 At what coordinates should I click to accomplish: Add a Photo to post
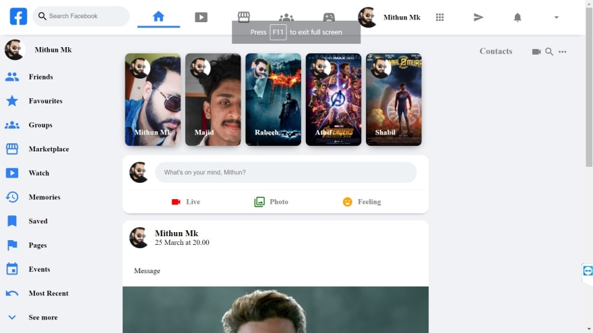271,202
